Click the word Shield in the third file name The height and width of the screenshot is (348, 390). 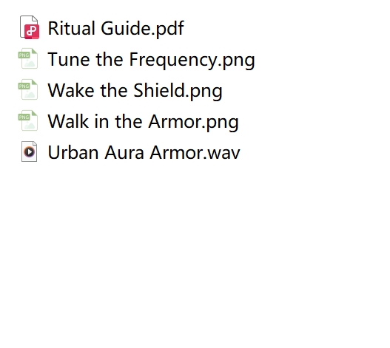coord(159,90)
